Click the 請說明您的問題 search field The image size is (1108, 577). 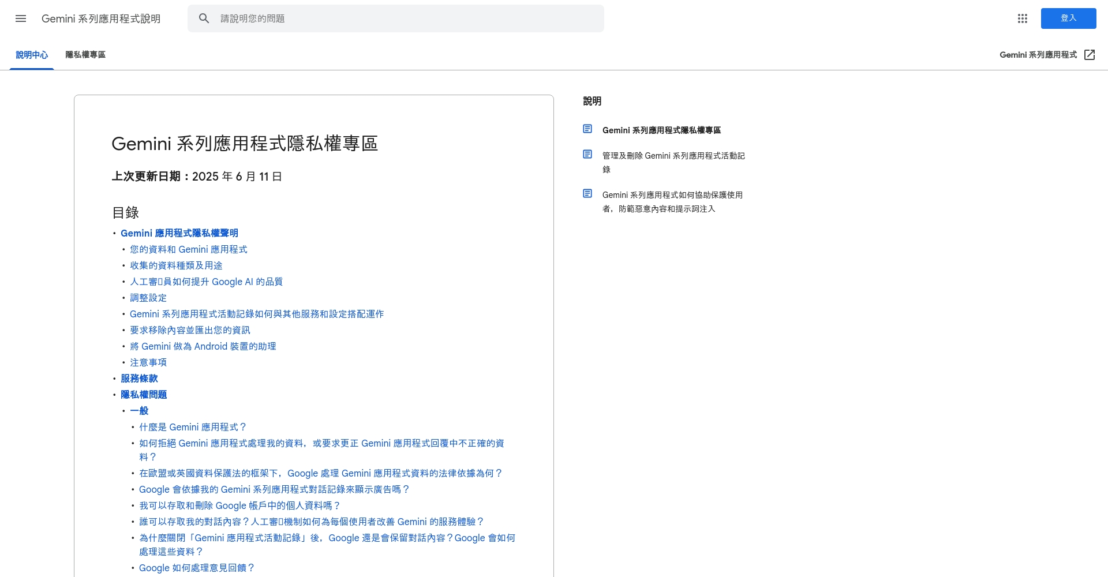[396, 18]
